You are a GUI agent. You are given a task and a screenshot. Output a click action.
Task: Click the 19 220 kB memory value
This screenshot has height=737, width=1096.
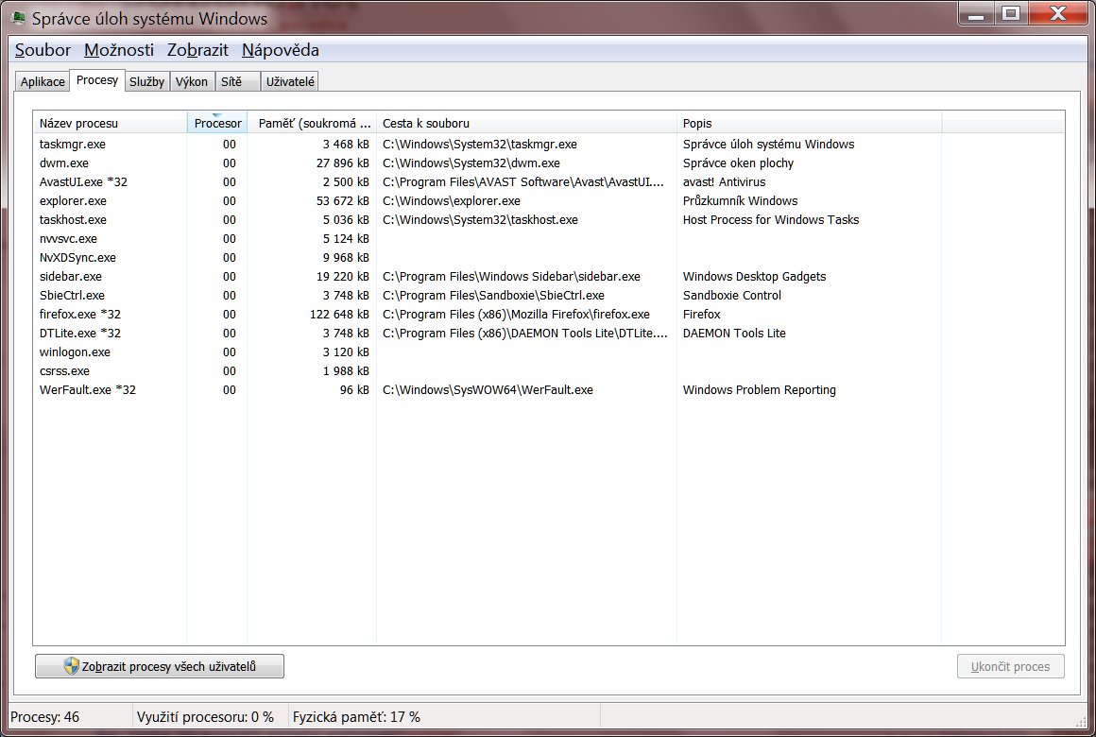point(342,276)
